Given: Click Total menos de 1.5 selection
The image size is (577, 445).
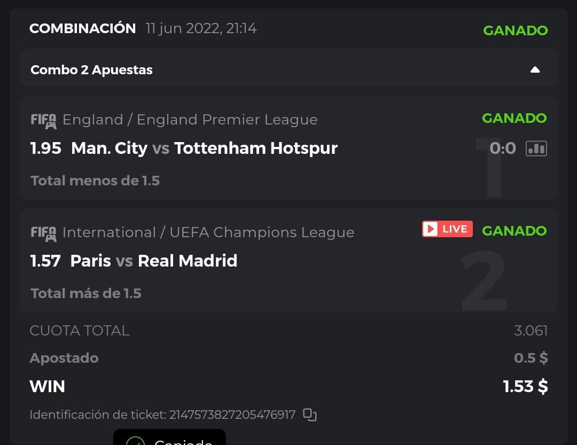Looking at the screenshot, I should click(x=95, y=181).
